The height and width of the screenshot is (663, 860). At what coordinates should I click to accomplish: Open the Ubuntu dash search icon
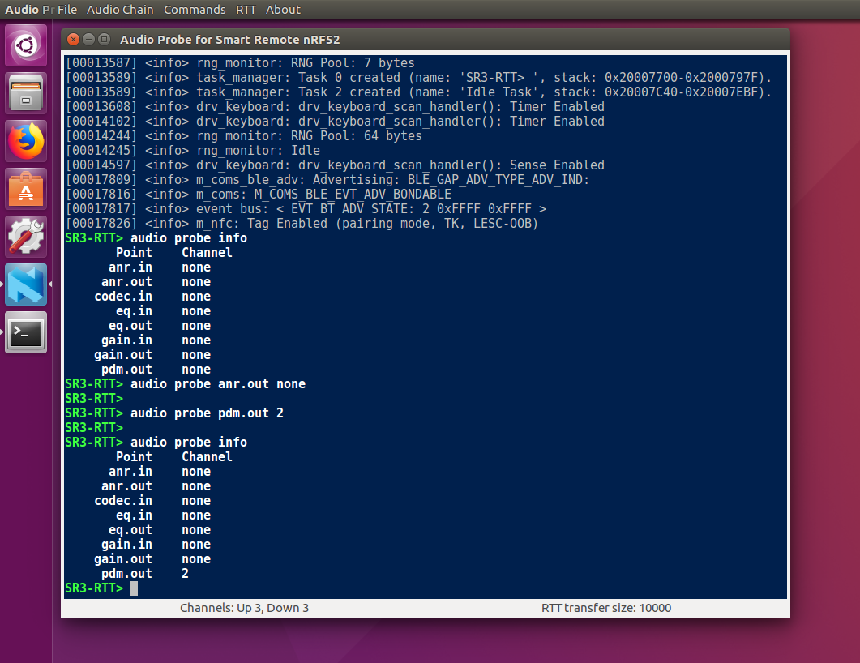tap(26, 45)
